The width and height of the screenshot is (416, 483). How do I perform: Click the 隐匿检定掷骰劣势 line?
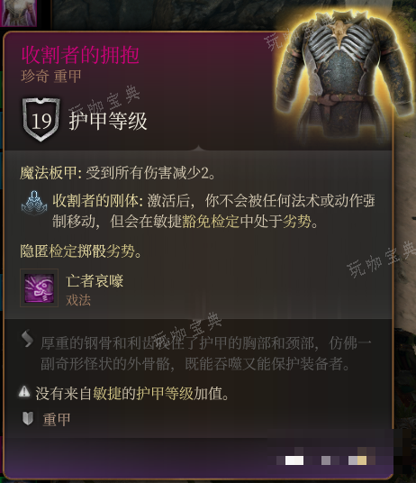pyautogui.click(x=81, y=251)
